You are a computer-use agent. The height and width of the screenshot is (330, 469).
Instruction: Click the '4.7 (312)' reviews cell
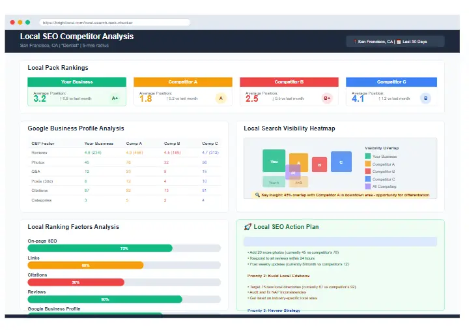(210, 153)
